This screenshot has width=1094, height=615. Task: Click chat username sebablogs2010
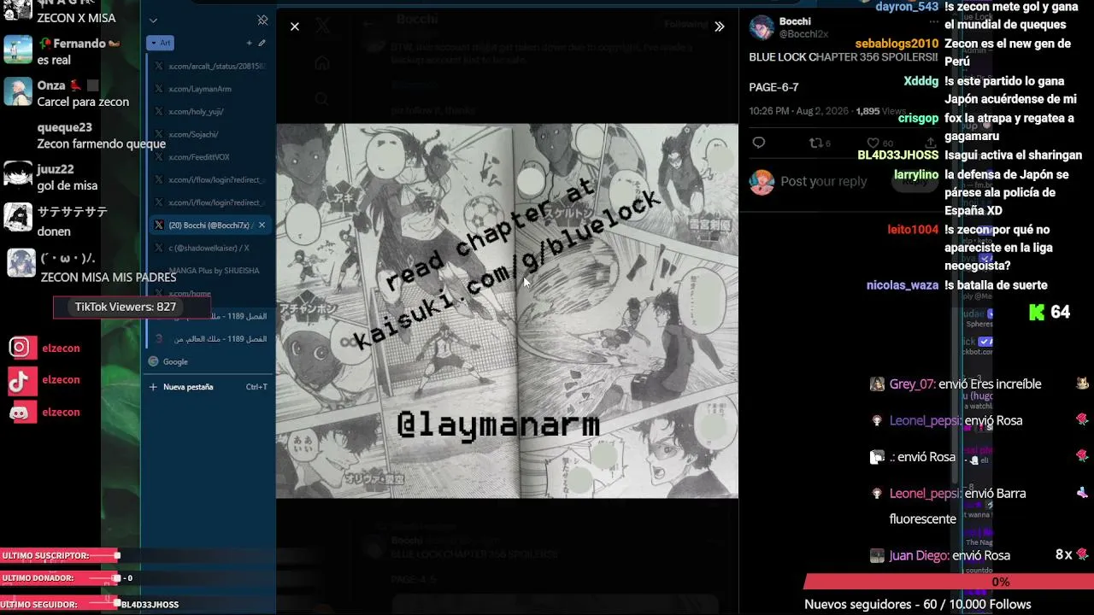[x=897, y=44]
